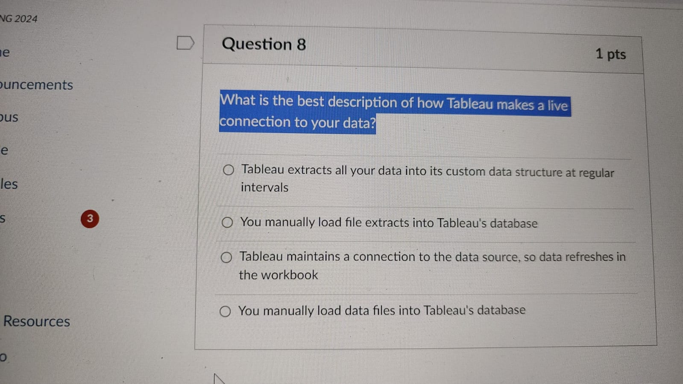The width and height of the screenshot is (683, 384).
Task: Open the Syllabus item in the sidebar
Action: (x=9, y=117)
